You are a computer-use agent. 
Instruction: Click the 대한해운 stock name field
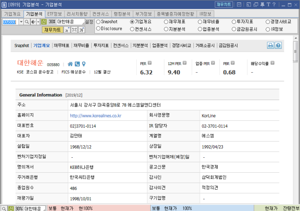click(70, 22)
